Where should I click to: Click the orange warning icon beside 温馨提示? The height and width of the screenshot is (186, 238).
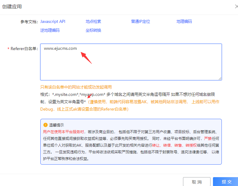pyautogui.click(x=46, y=125)
